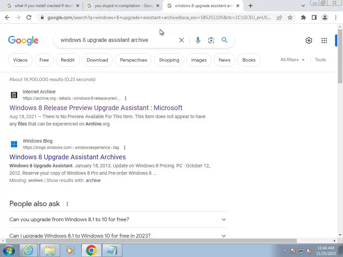Click the muted volume tray icon
Screen dimensions: 343x257
click(309, 251)
